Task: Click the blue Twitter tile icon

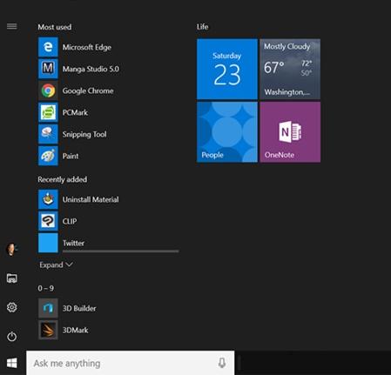Action: (x=48, y=243)
